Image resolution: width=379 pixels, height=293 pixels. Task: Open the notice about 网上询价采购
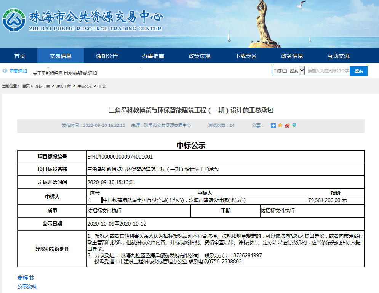[65, 73]
